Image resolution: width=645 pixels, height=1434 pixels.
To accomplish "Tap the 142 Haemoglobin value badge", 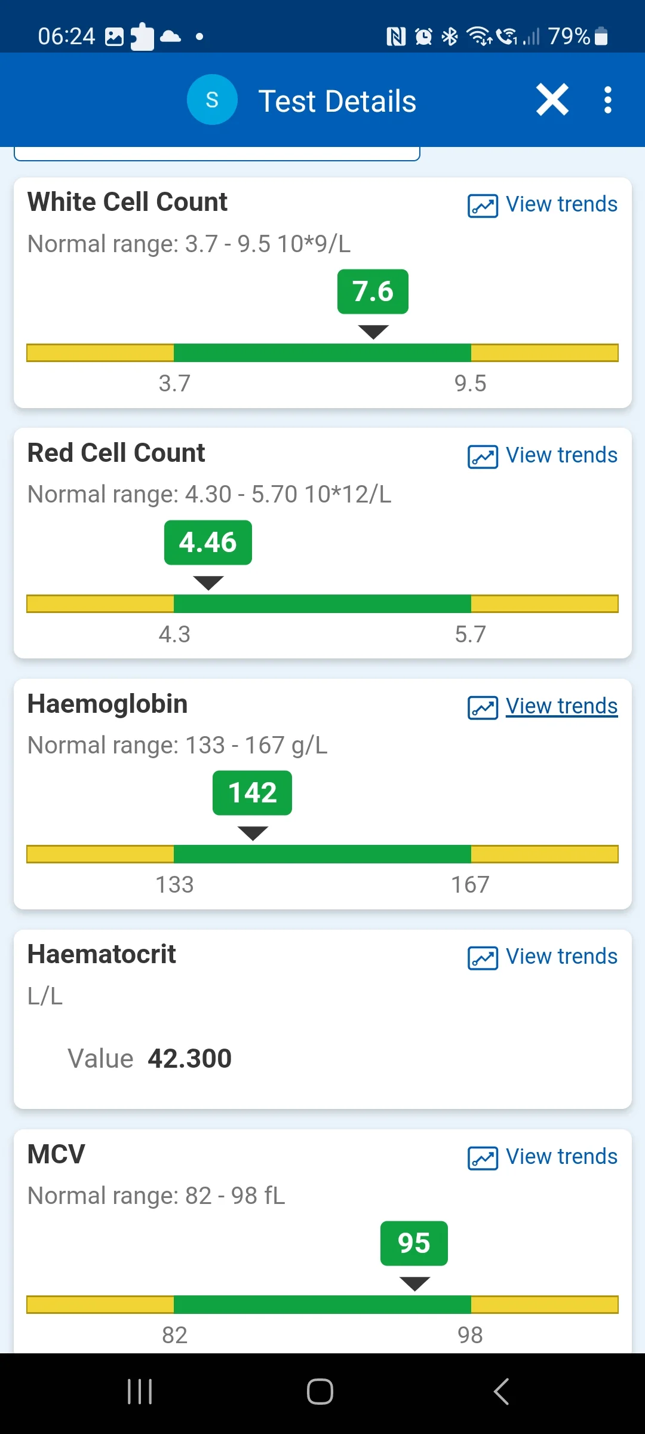I will [252, 793].
